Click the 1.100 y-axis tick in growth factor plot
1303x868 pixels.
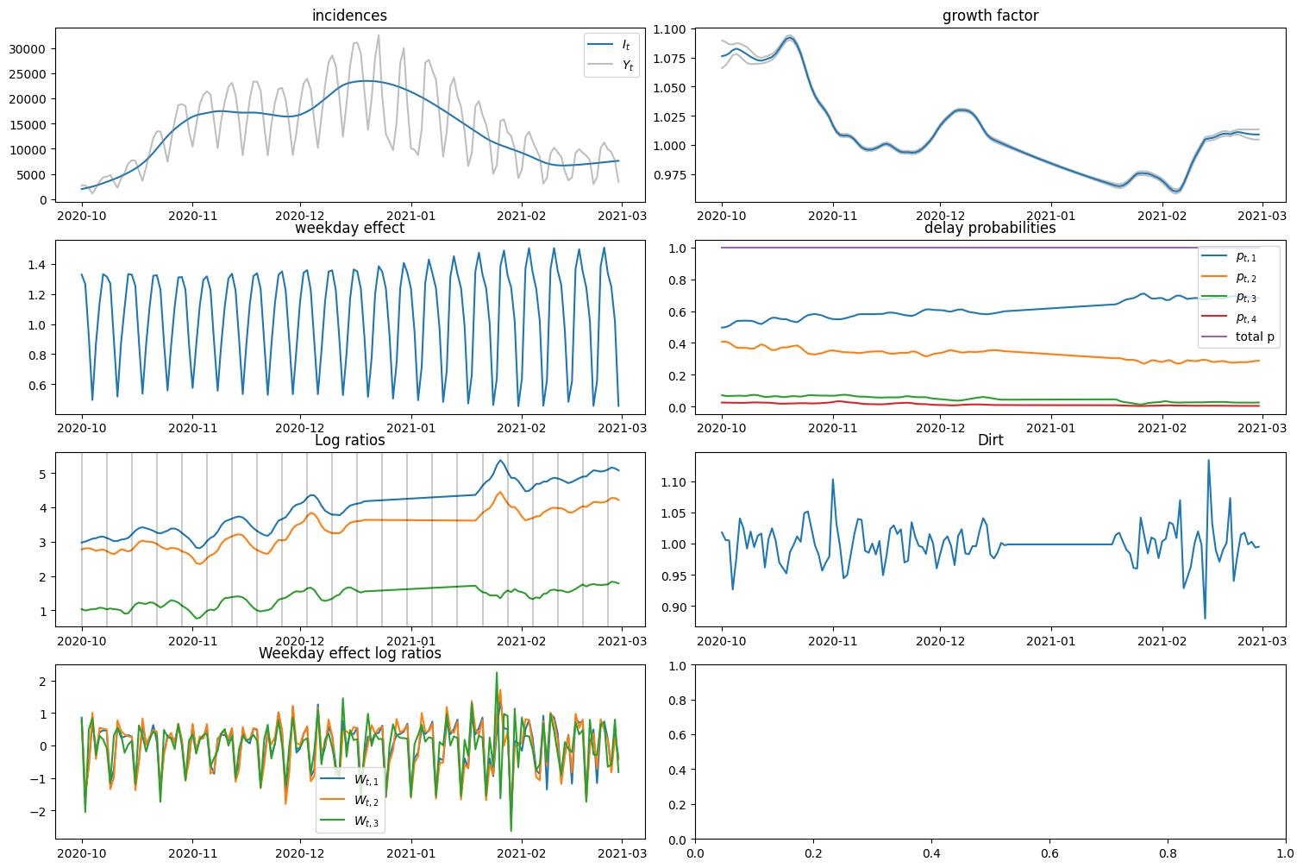coord(668,29)
